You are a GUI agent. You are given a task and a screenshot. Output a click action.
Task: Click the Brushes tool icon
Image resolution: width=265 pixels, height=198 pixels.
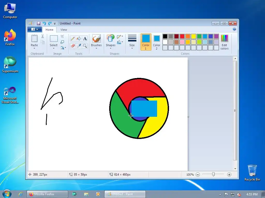(x=96, y=39)
